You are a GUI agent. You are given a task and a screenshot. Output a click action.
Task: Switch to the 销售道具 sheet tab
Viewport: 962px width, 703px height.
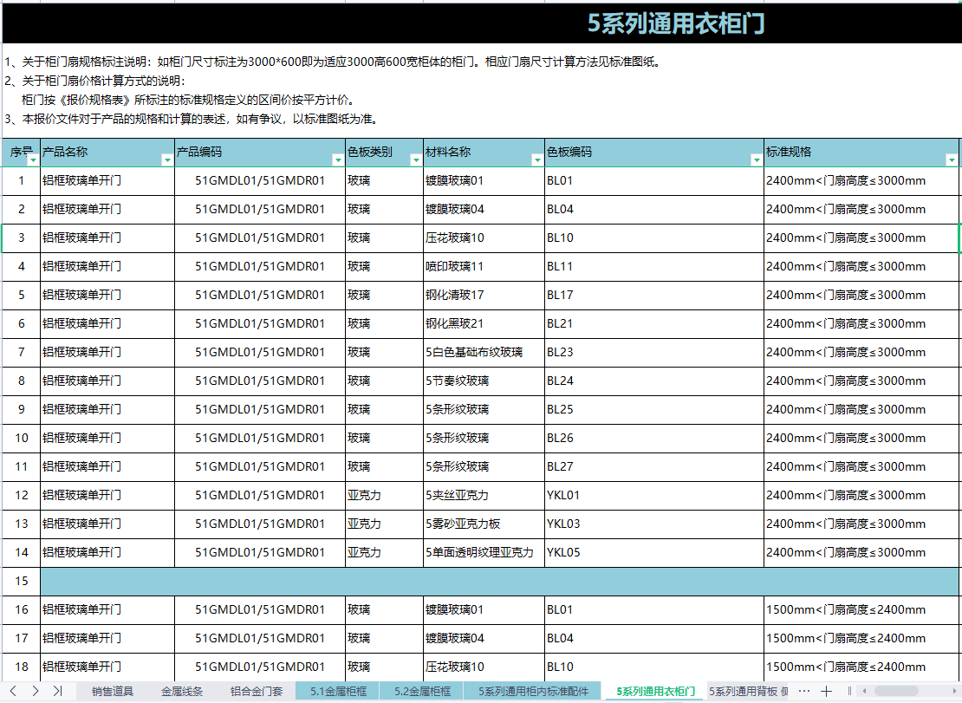click(x=113, y=692)
